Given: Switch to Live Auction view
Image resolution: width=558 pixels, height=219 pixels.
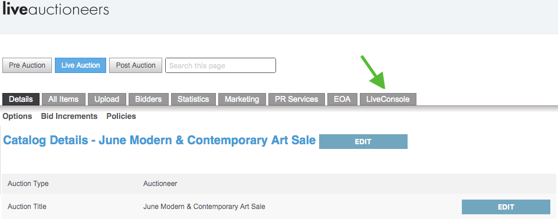Looking at the screenshot, I should [x=80, y=65].
